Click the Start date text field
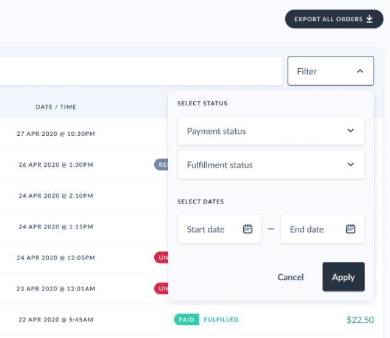390x338 pixels. click(x=206, y=229)
